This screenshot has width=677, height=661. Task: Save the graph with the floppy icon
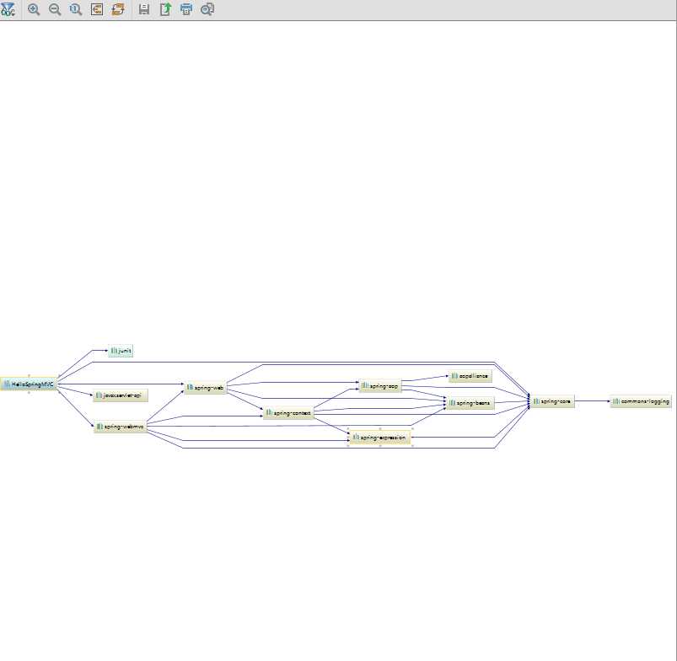pyautogui.click(x=144, y=9)
